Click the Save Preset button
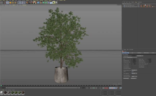The height and width of the screenshot is (96, 156). point(134,78)
